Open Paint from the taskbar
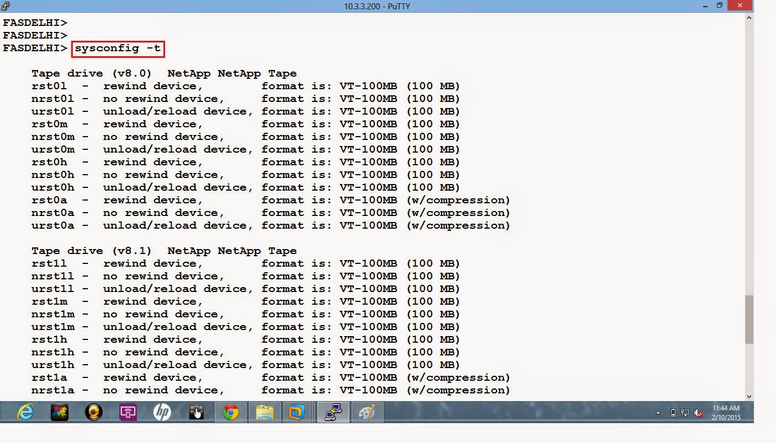The height and width of the screenshot is (443, 776). 367,412
